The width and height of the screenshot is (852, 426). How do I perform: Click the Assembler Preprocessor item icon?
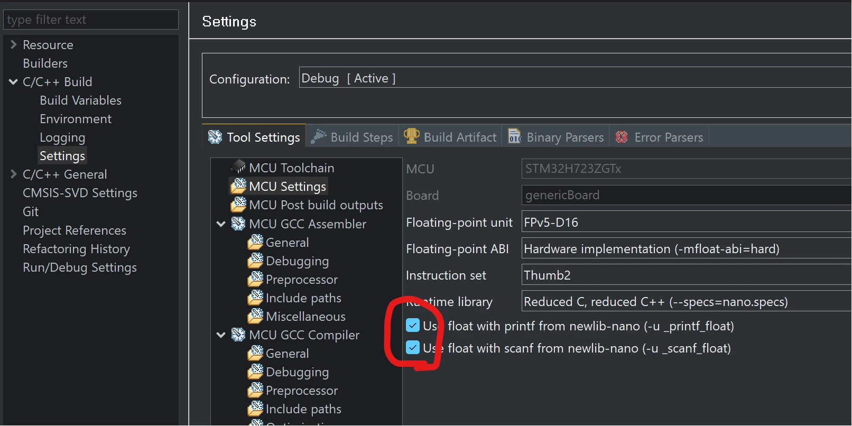tap(256, 279)
